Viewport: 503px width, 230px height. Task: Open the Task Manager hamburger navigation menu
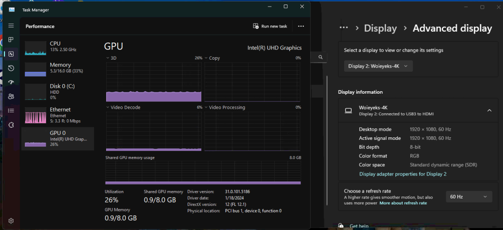11,26
